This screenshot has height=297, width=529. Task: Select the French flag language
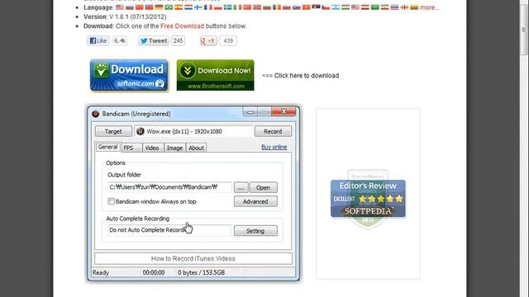(x=208, y=7)
